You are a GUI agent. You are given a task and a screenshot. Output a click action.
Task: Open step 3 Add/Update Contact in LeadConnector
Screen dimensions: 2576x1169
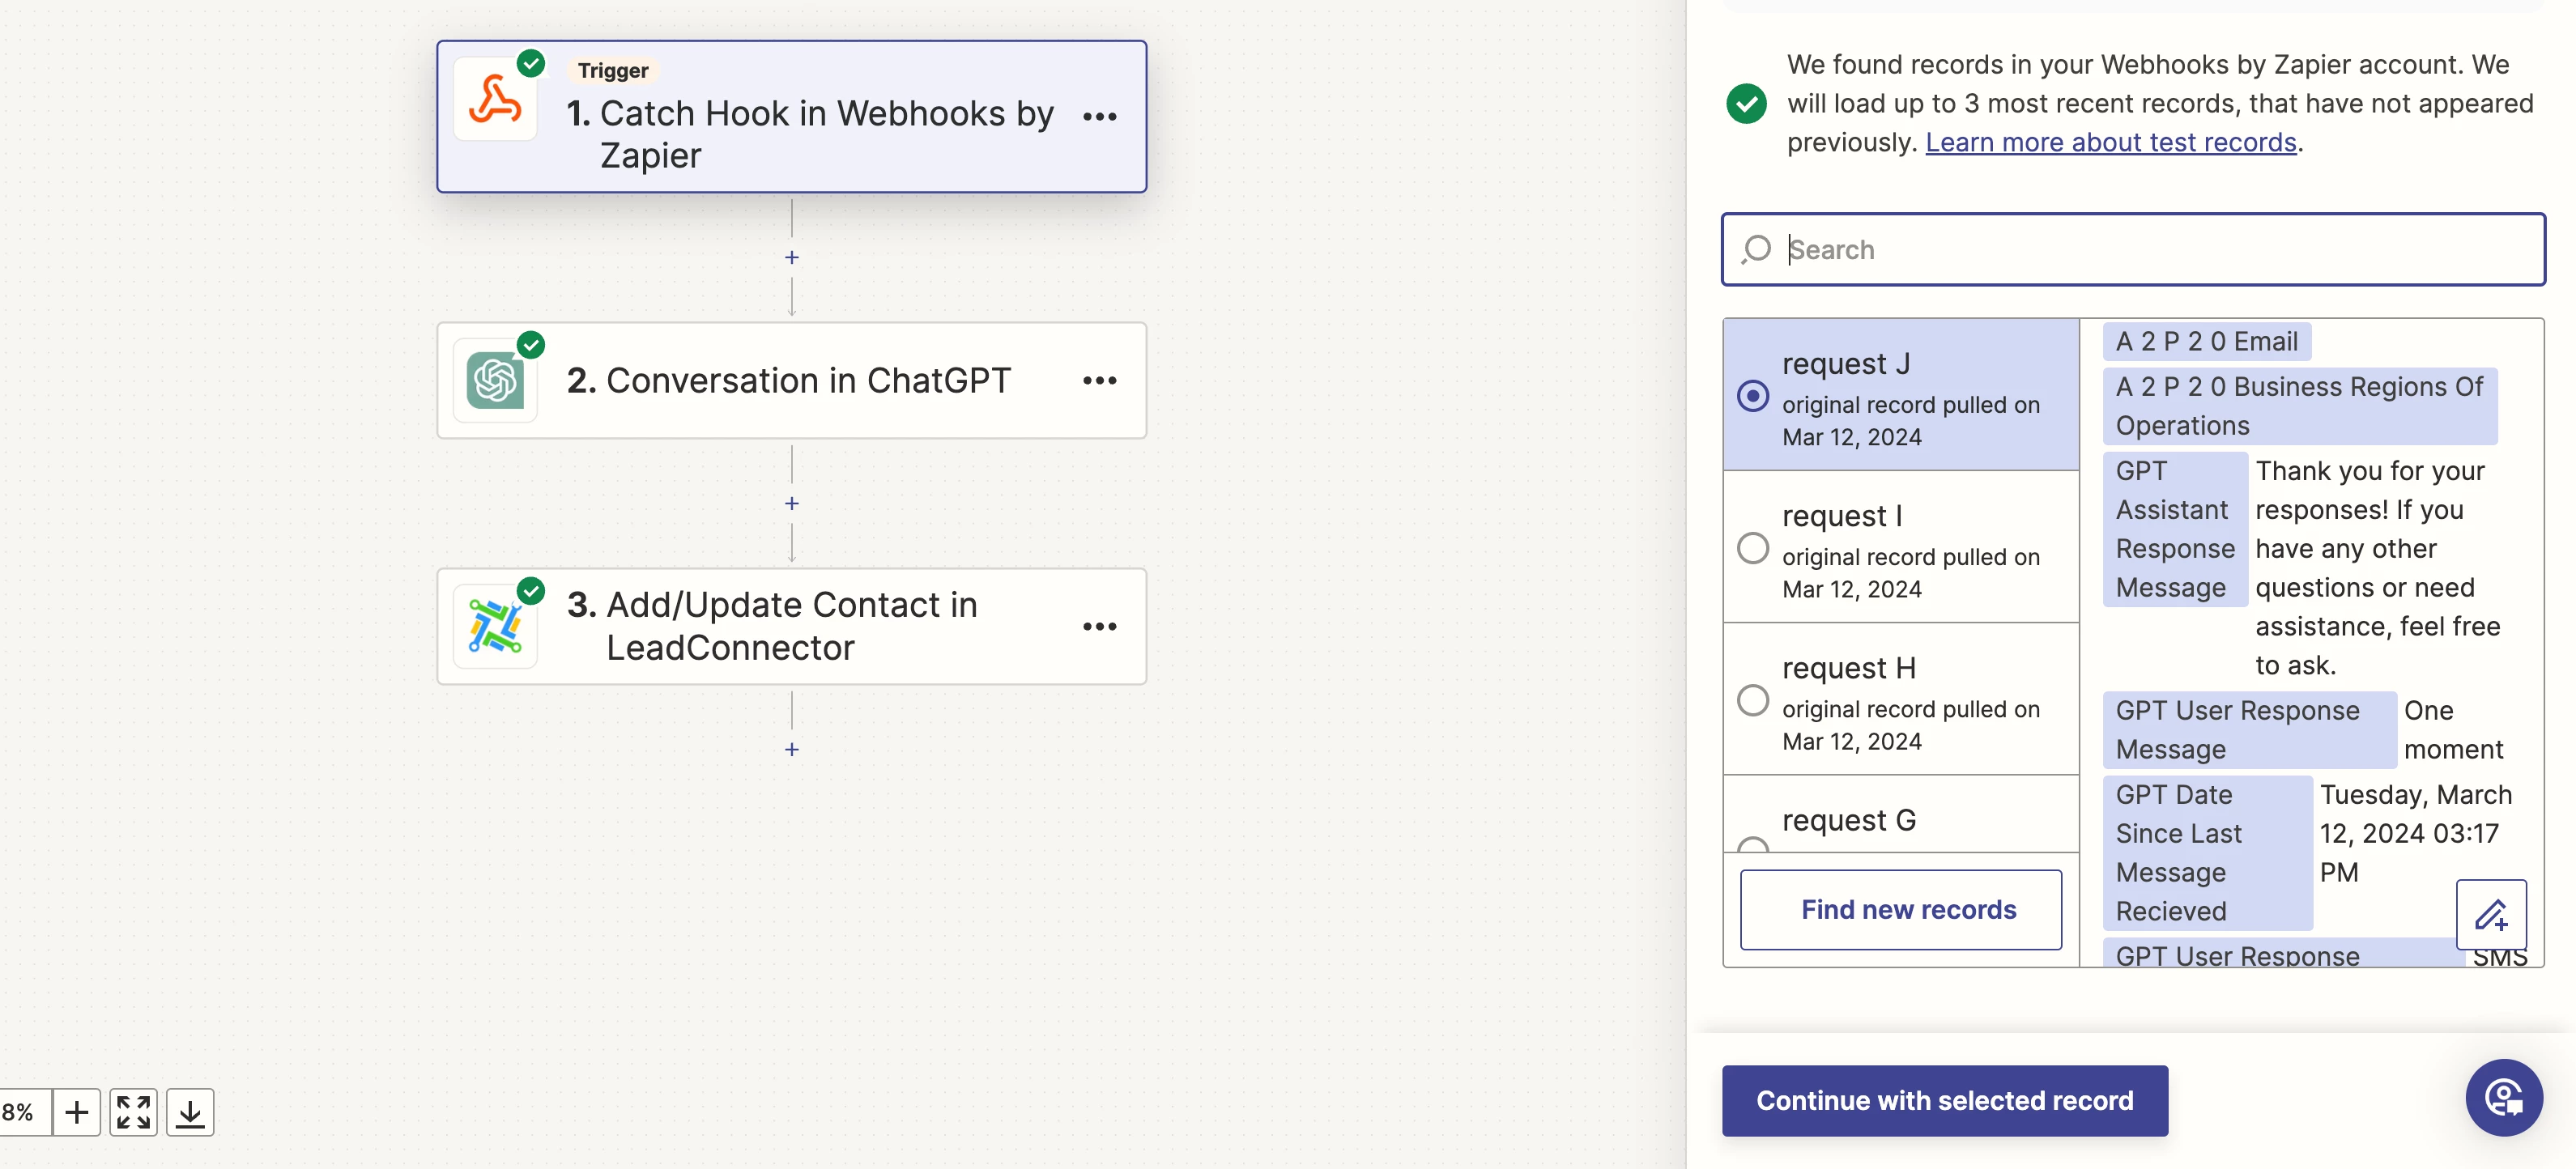click(x=790, y=627)
